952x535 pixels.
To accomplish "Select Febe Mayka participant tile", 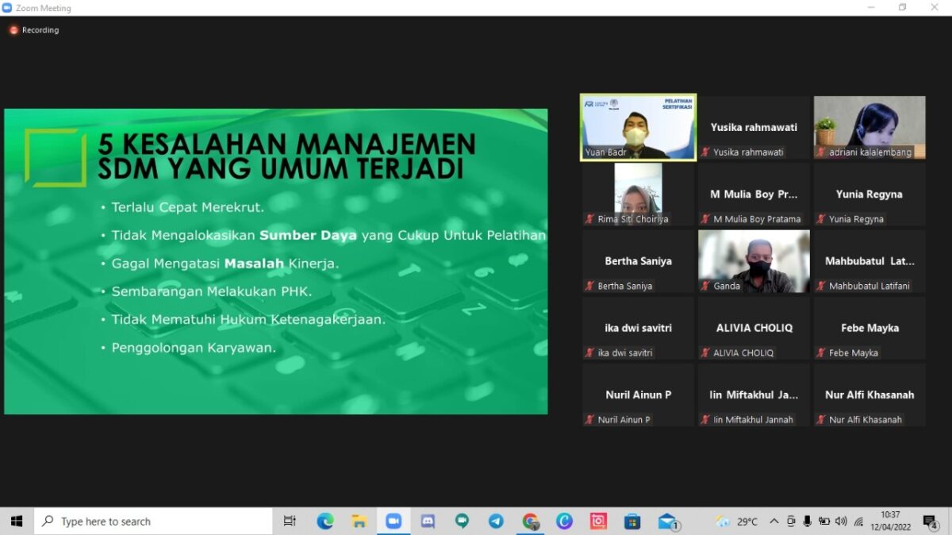I will pos(869,328).
